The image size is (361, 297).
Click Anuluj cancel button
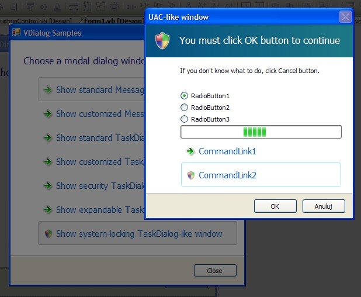(324, 206)
